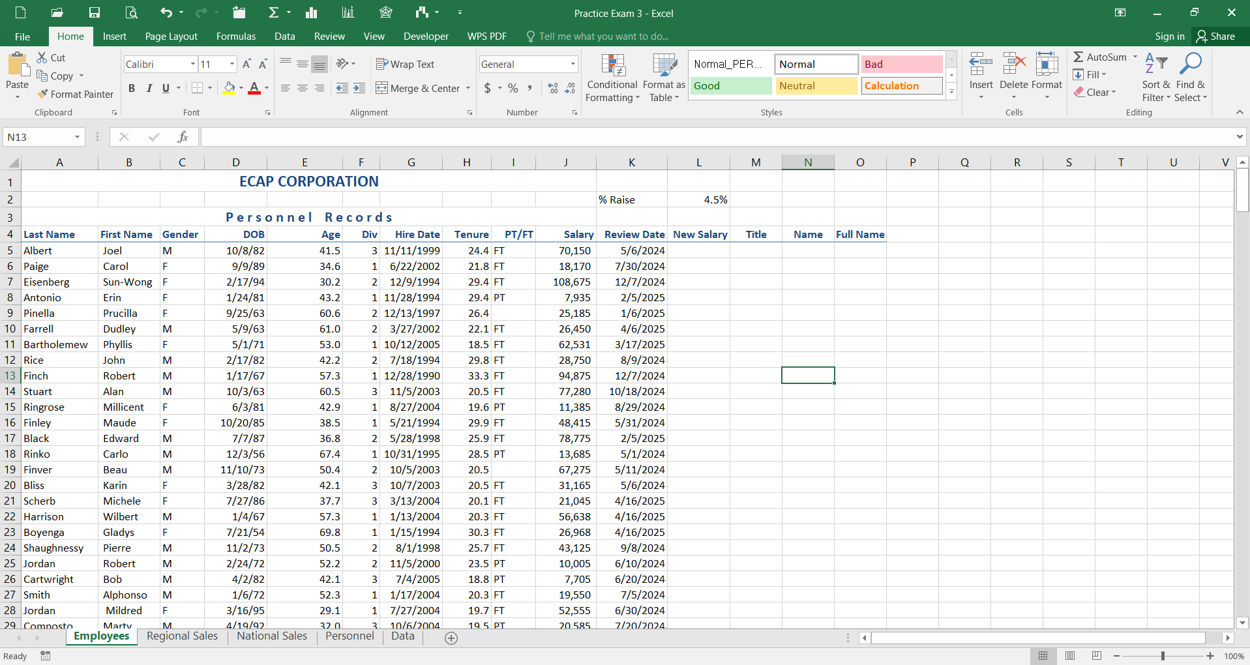Click the Sign in link
1250x665 pixels.
[x=1168, y=36]
